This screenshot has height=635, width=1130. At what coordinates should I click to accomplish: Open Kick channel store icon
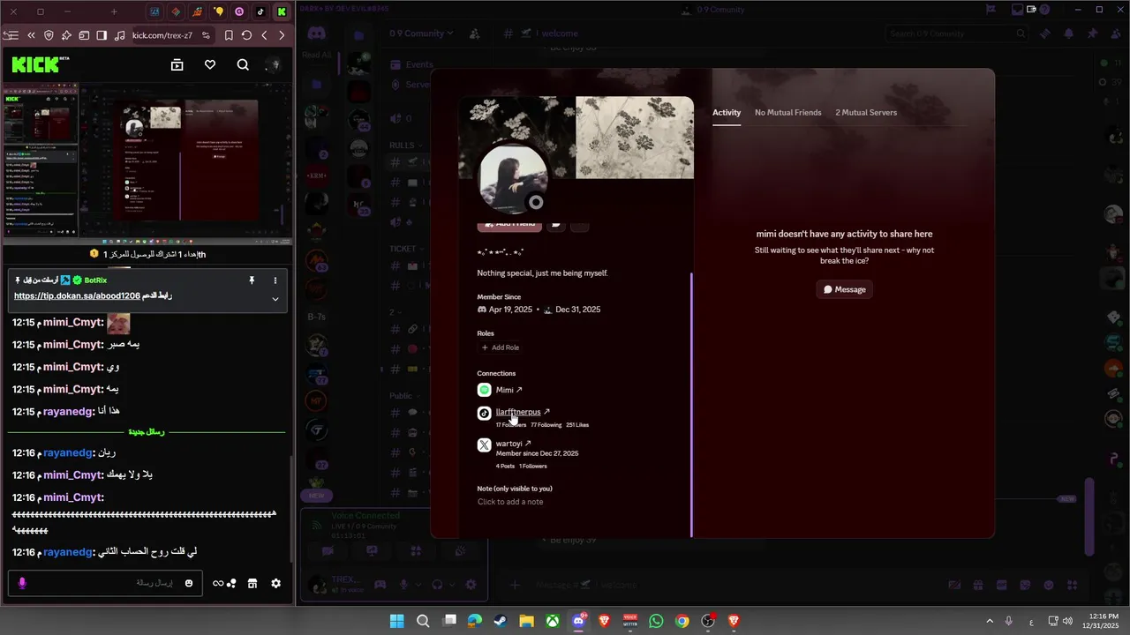coord(252,583)
